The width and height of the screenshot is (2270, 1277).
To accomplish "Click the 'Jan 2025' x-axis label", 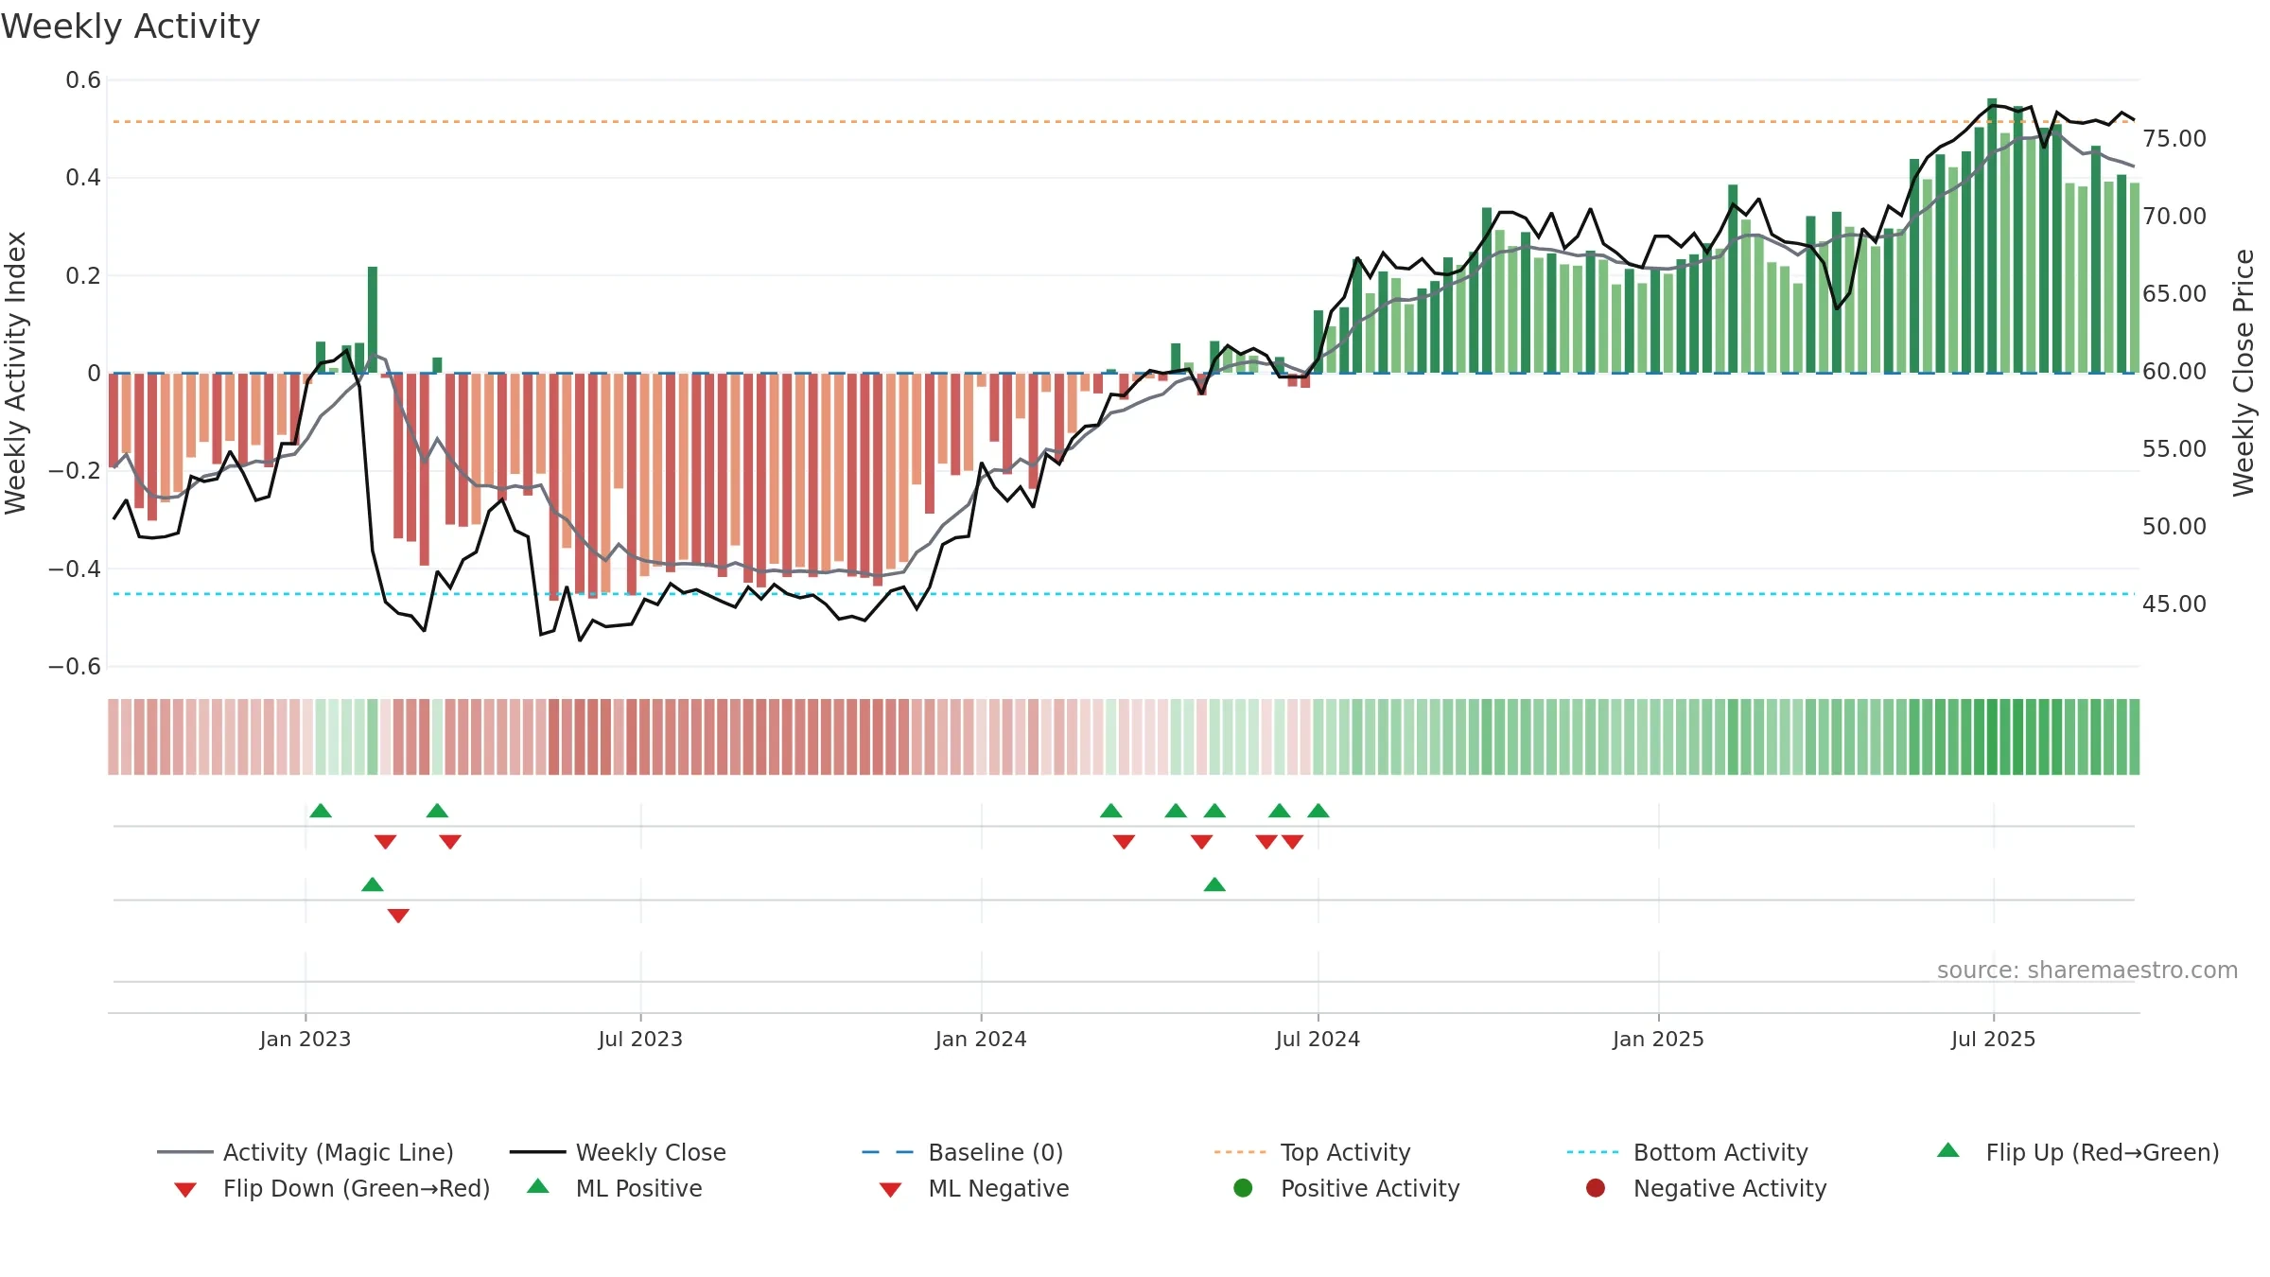I will click(1658, 1039).
